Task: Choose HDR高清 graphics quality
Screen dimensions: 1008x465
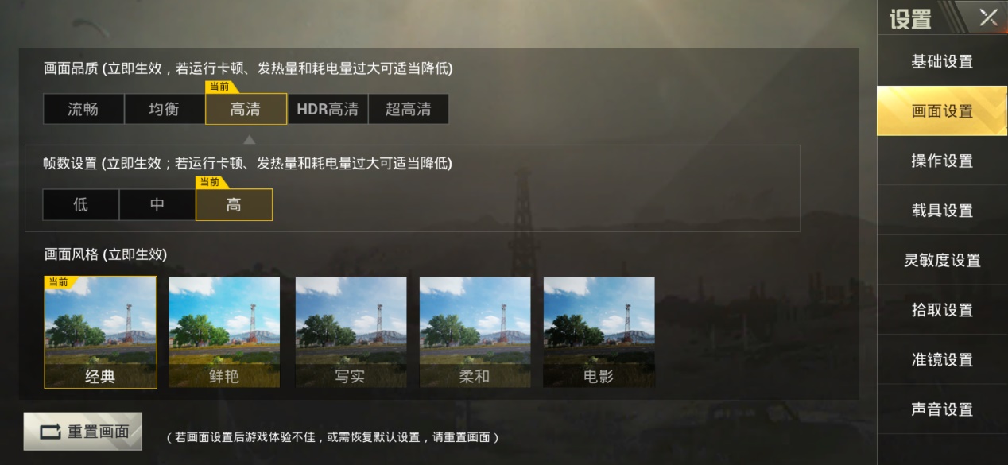Action: tap(328, 109)
